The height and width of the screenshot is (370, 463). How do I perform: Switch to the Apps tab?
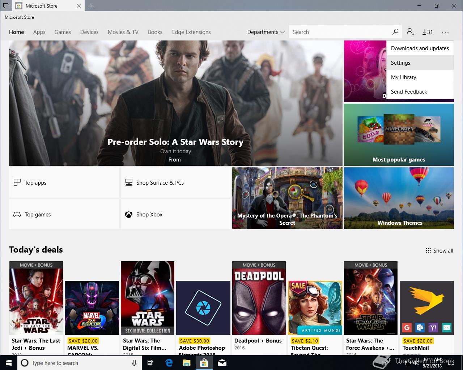[x=39, y=32]
